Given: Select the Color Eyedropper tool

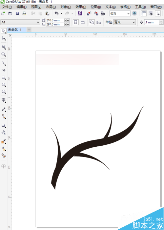Looking at the screenshot, I should point(4,141).
